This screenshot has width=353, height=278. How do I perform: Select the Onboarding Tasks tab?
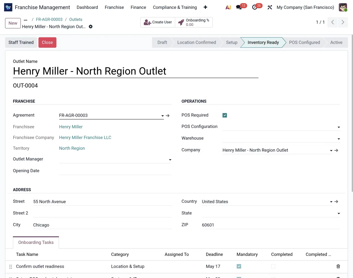pos(36,242)
